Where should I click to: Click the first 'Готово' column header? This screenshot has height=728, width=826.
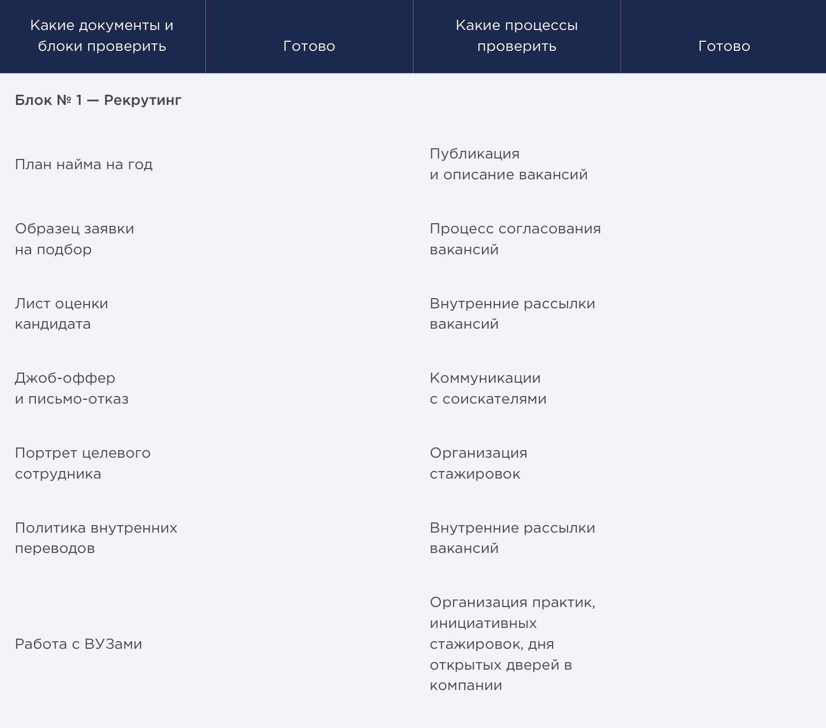[309, 46]
